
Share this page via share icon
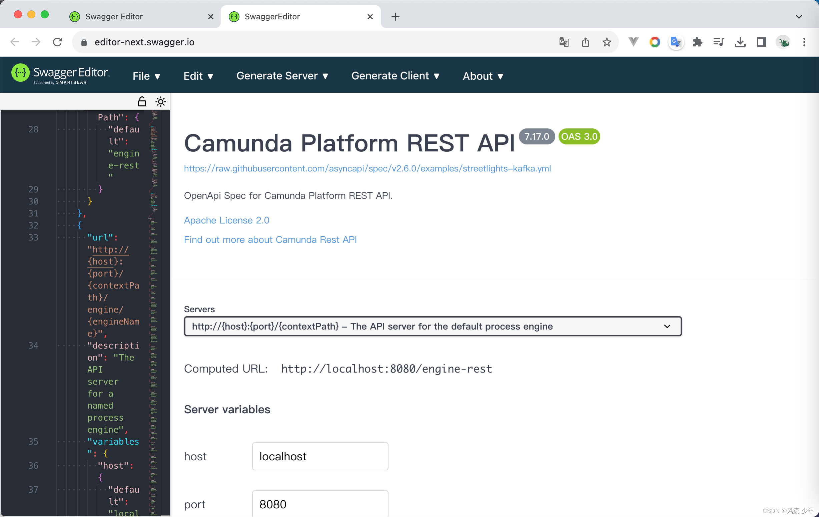coord(585,42)
